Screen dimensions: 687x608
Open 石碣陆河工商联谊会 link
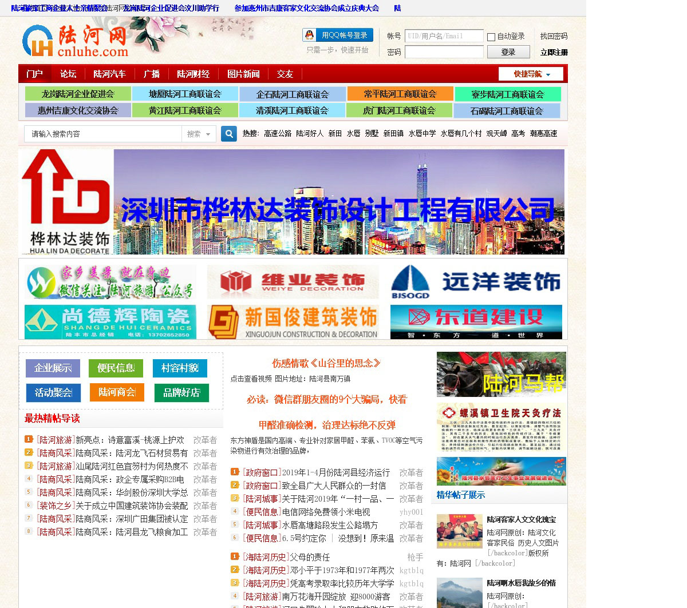tap(507, 111)
